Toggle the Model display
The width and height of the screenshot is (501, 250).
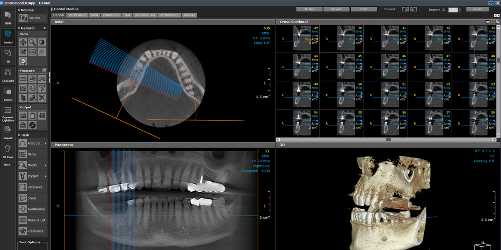click(310, 9)
